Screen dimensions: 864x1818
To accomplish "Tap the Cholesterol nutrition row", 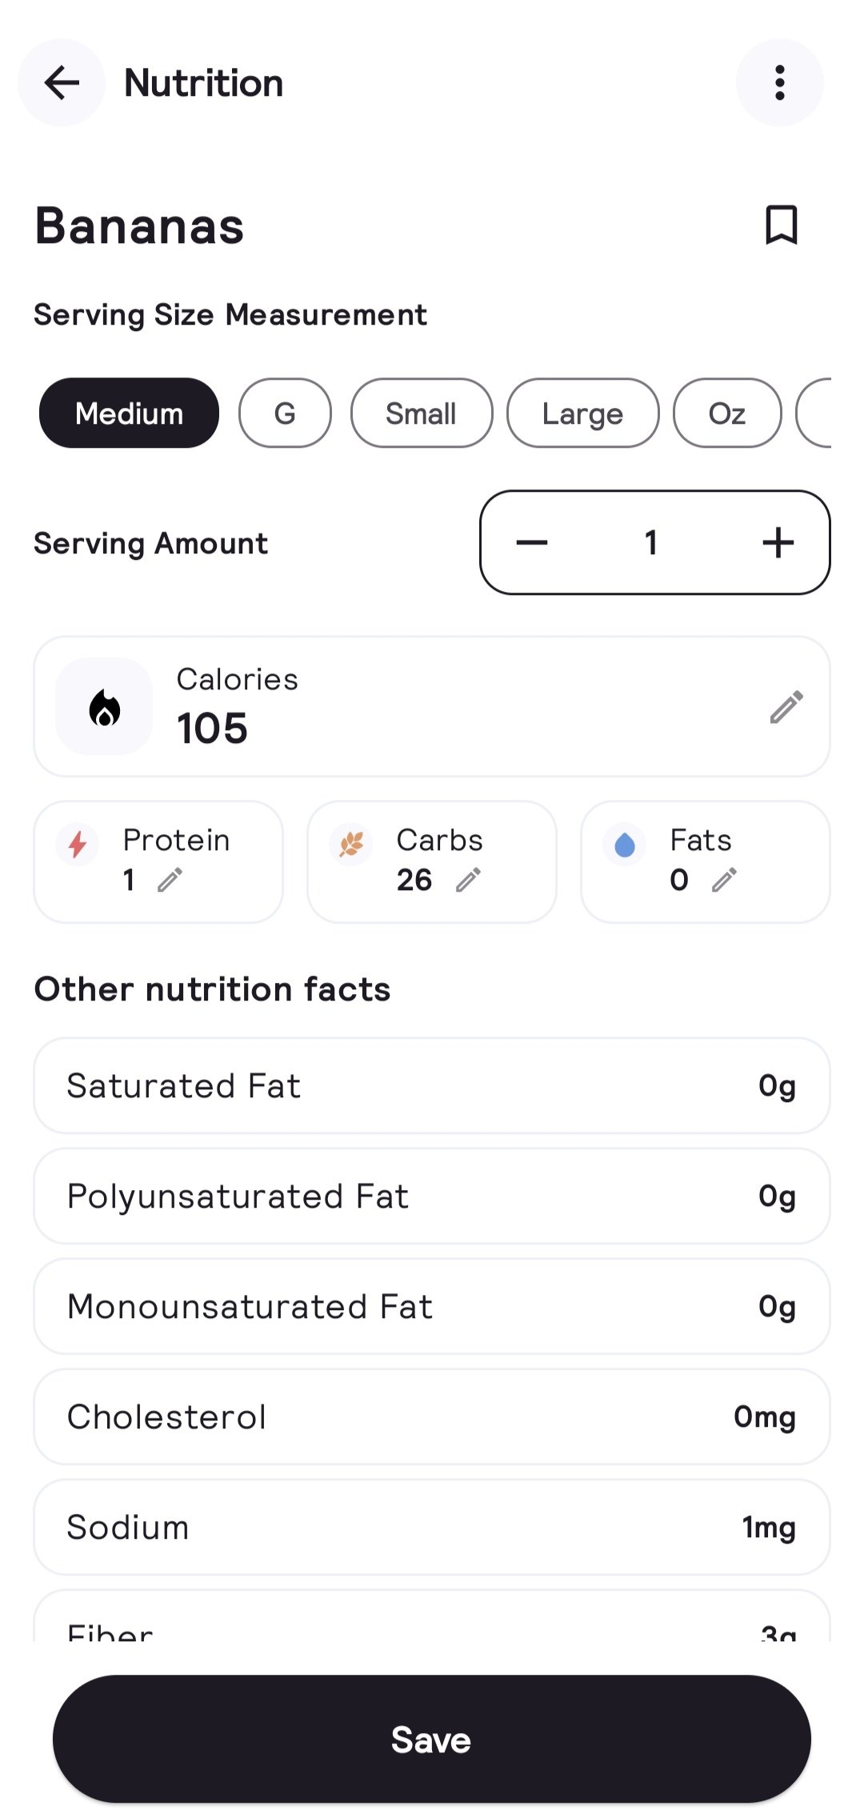I will point(431,1417).
